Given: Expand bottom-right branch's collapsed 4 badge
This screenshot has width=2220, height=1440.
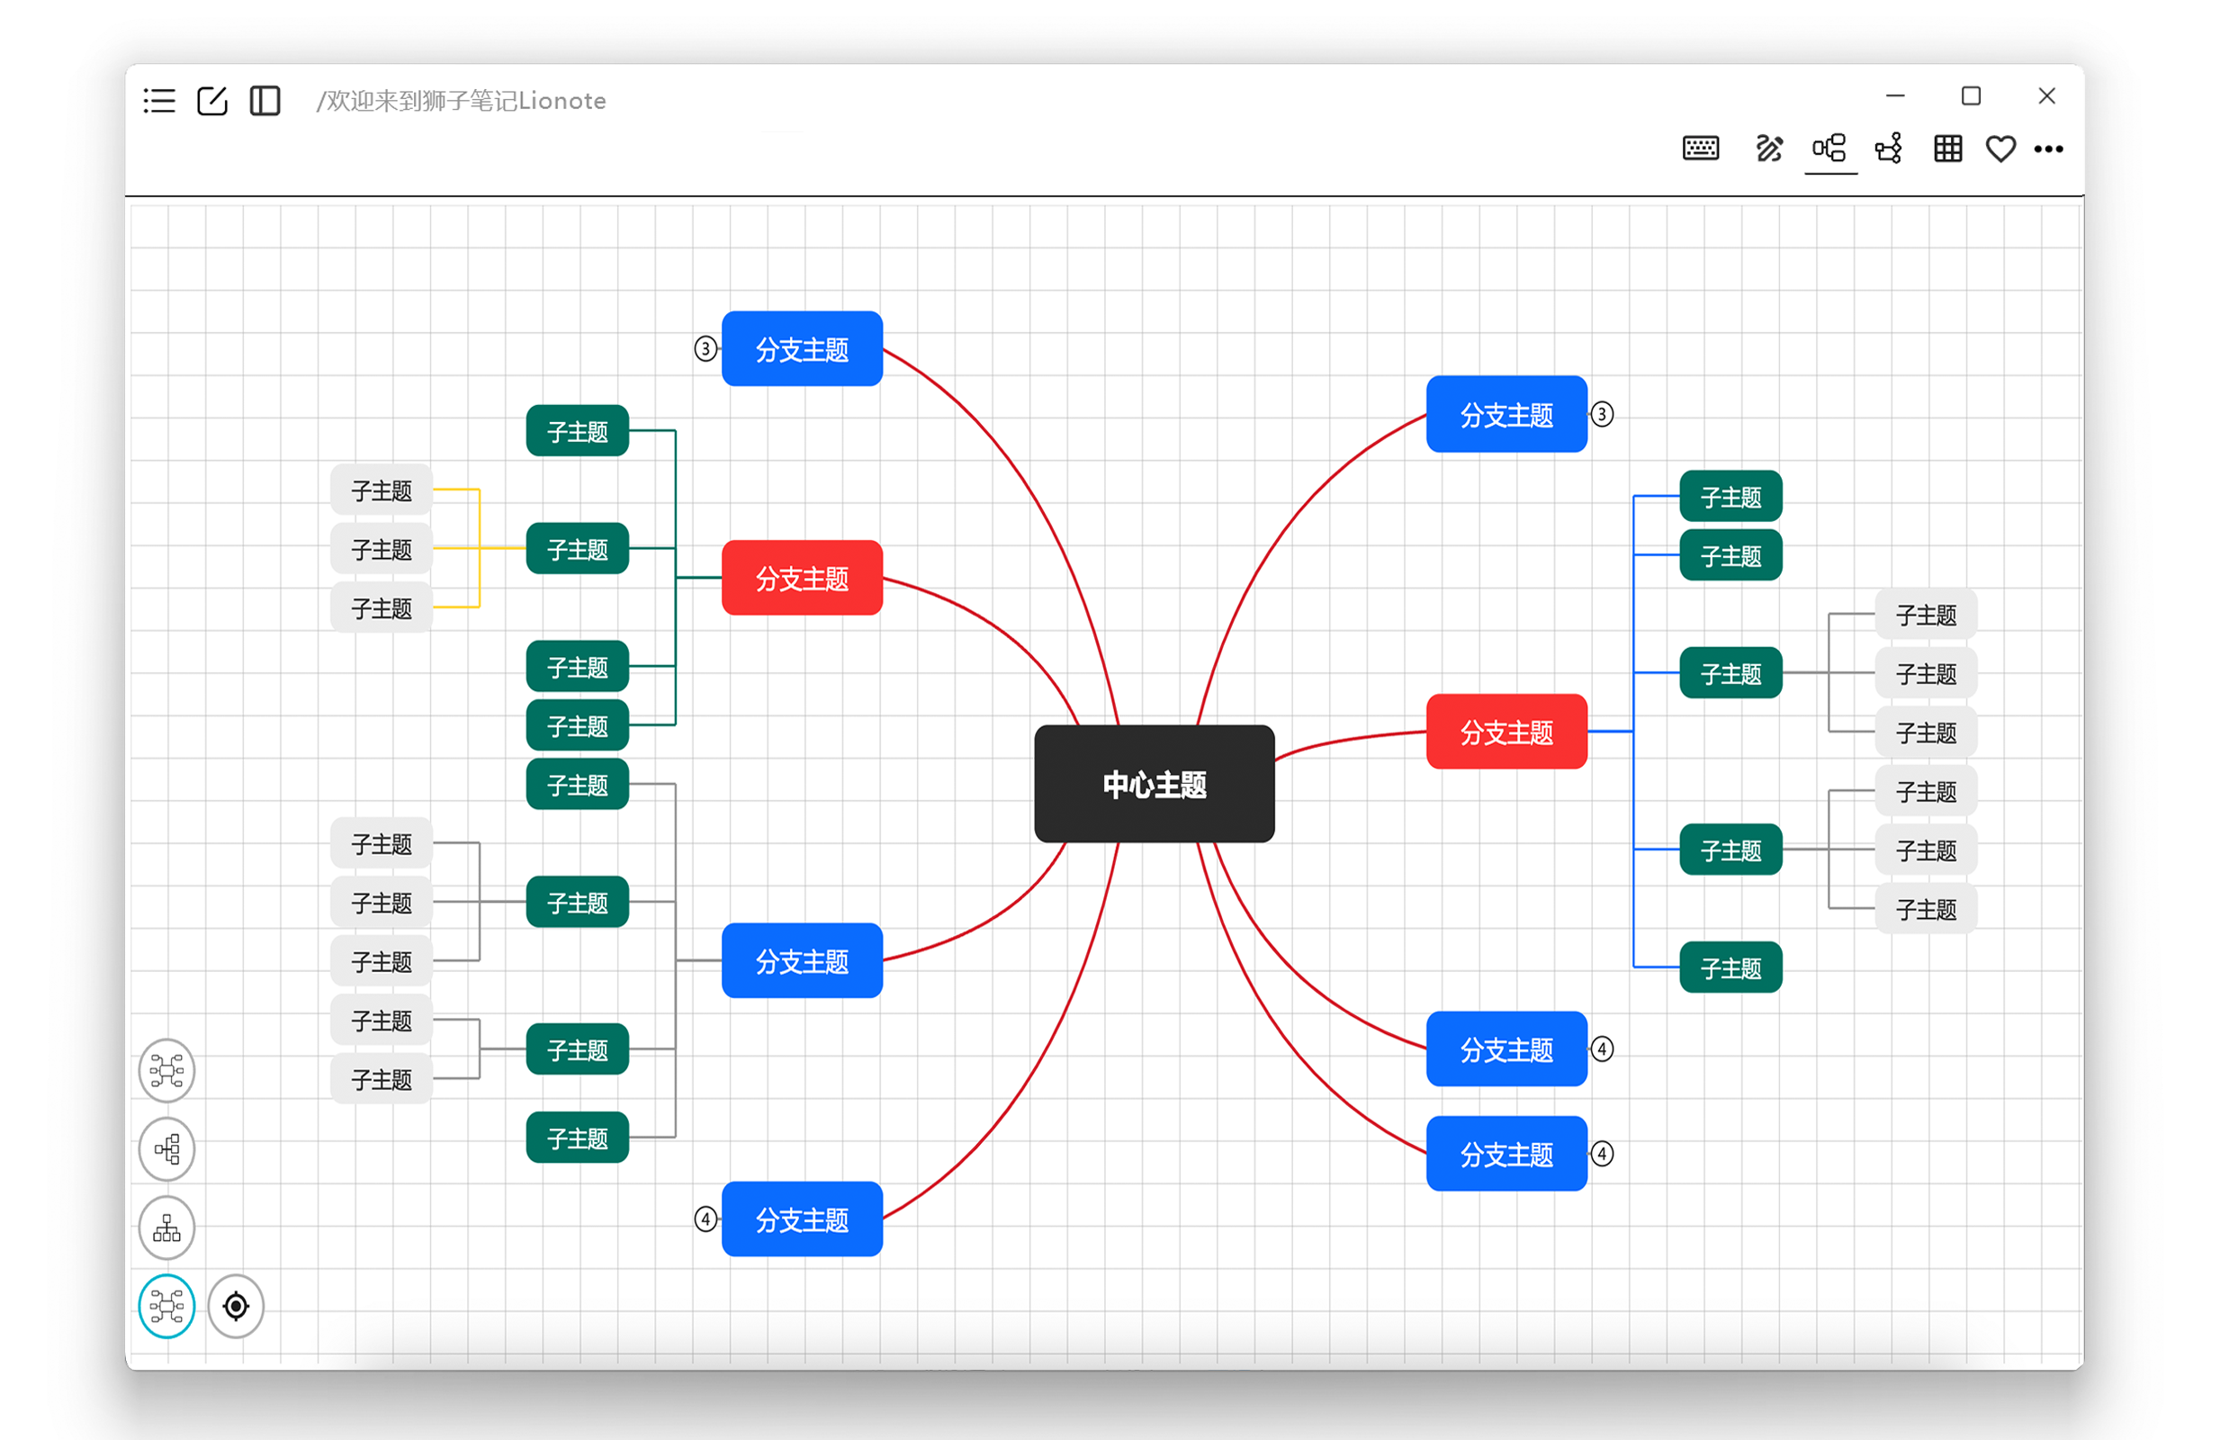Looking at the screenshot, I should [1603, 1154].
